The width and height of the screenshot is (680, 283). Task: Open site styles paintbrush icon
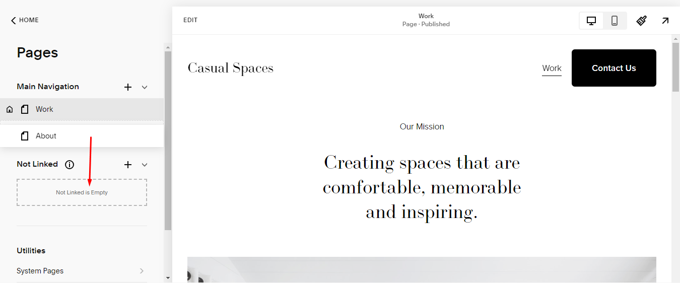click(641, 21)
